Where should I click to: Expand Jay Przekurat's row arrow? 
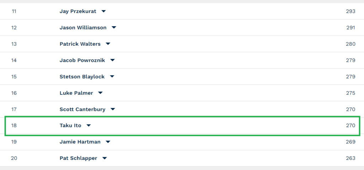103,11
